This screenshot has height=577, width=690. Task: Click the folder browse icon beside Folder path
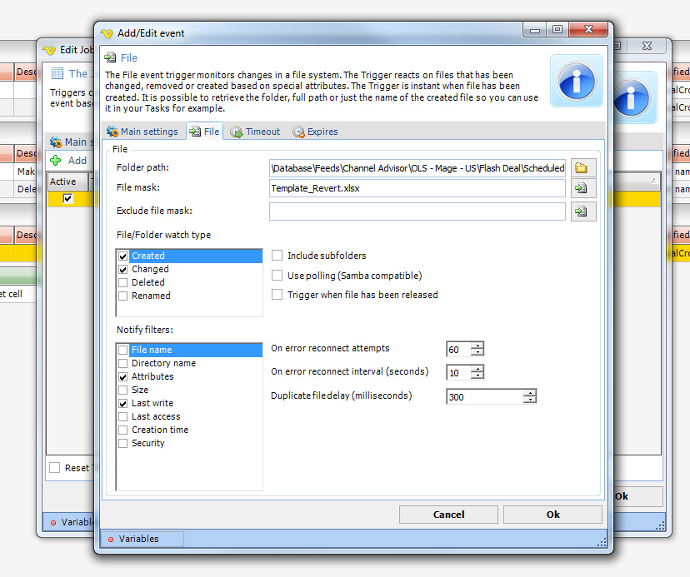pos(581,168)
